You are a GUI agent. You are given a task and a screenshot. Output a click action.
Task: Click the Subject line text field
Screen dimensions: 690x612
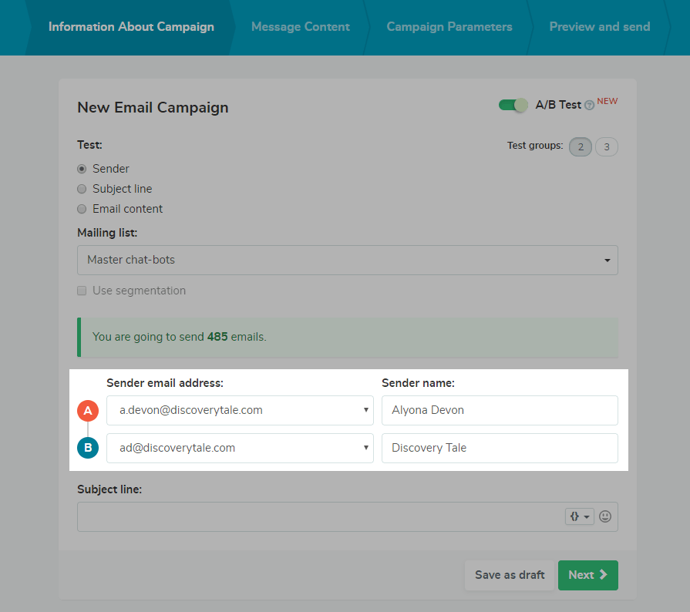tap(320, 516)
